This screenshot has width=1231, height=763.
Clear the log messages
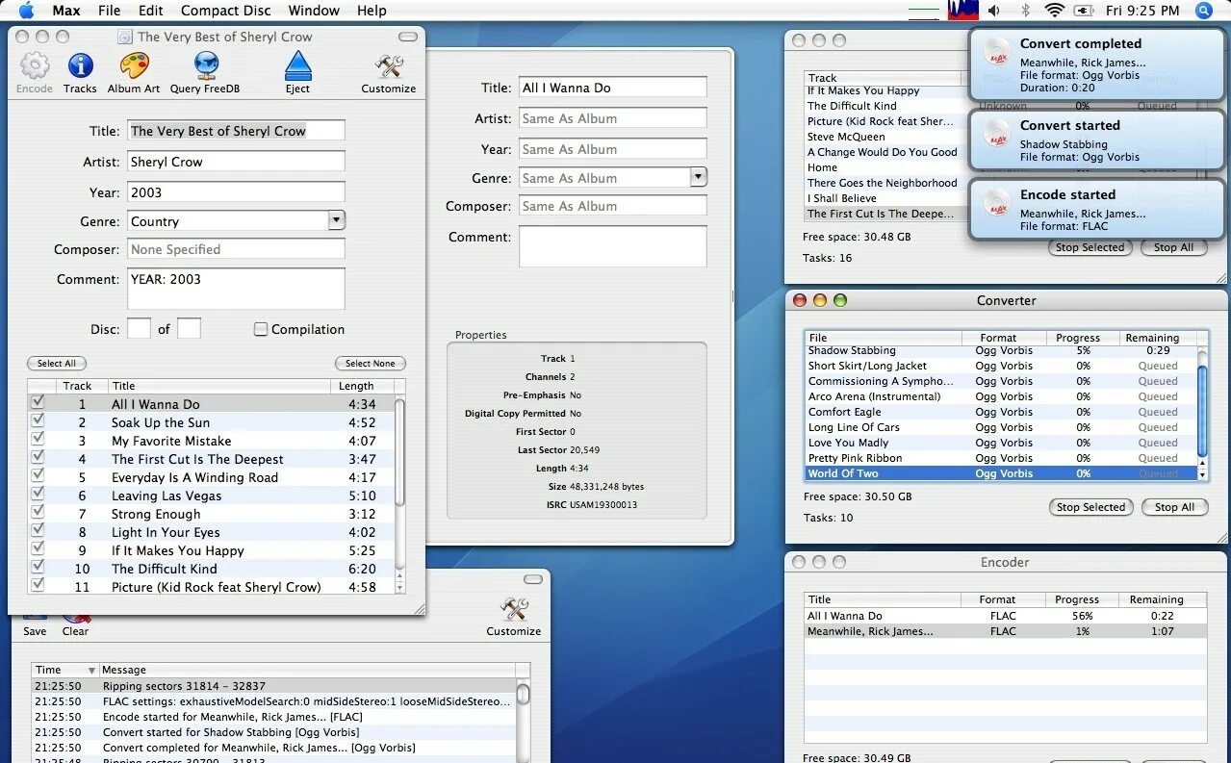click(75, 623)
